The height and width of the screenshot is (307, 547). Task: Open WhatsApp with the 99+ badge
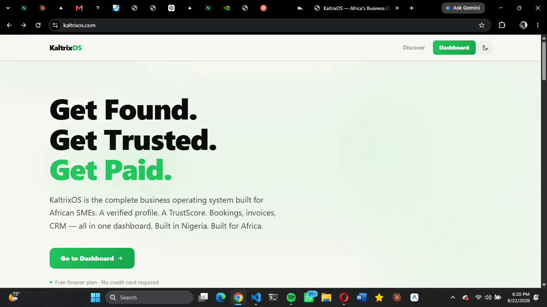click(309, 297)
